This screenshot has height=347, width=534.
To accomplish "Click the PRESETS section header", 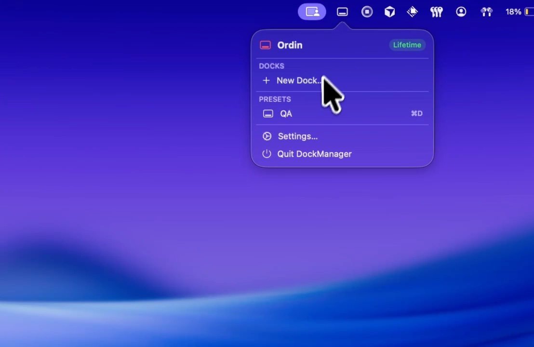I will [x=275, y=99].
